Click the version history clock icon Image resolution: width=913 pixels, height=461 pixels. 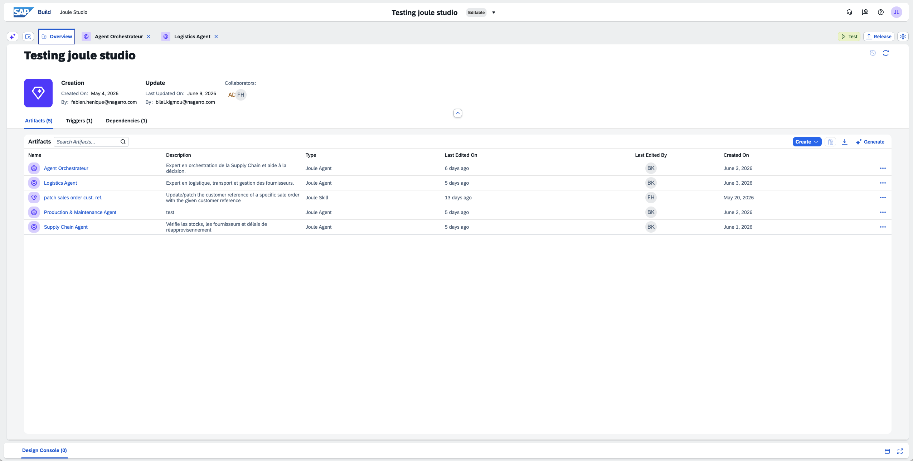(873, 53)
